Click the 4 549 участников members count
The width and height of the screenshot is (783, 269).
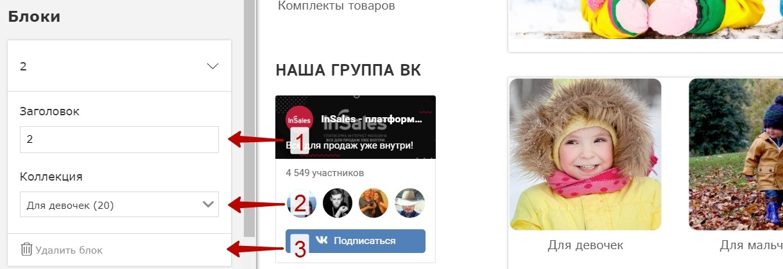coord(325,173)
